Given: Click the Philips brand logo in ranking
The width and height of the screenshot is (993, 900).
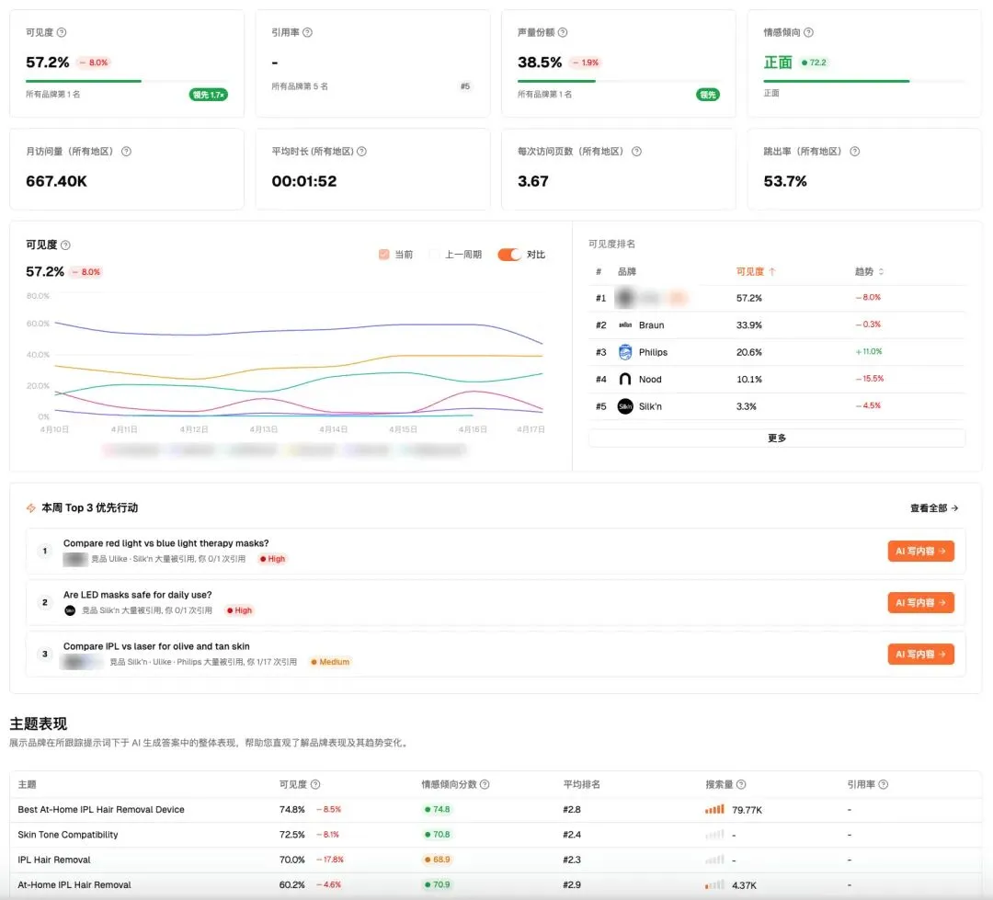Looking at the screenshot, I should click(x=625, y=352).
